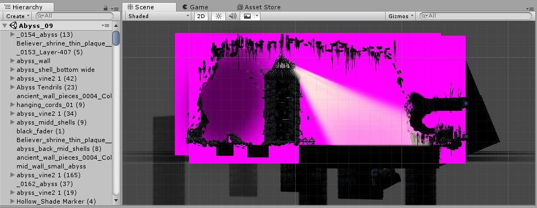Expand Abyss Tendrils (23) object
This screenshot has width=537, height=208.
tap(12, 87)
